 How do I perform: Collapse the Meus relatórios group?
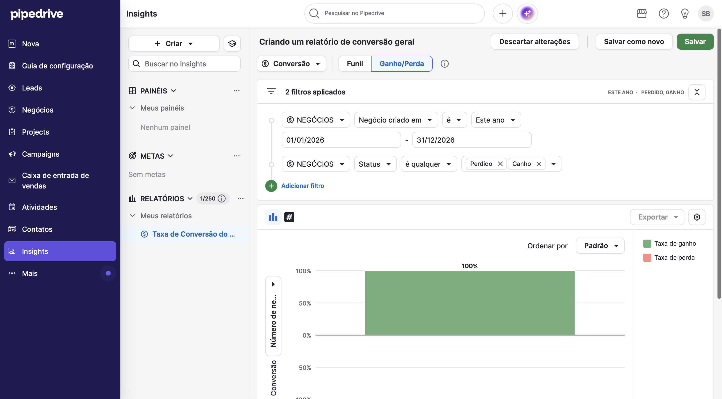[132, 216]
